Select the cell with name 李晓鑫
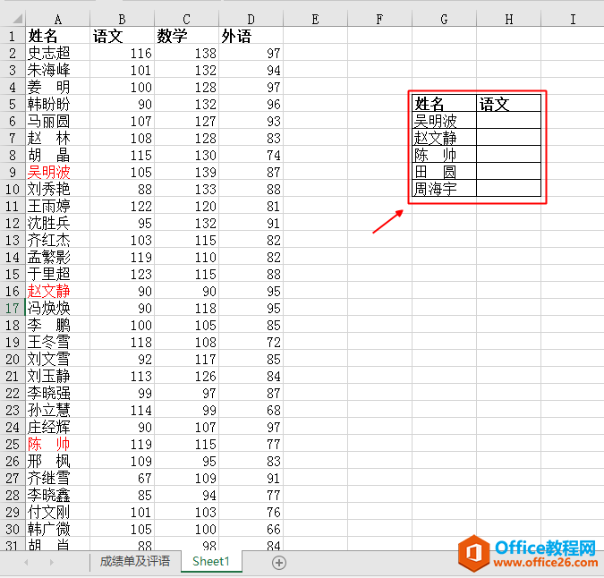 click(58, 495)
